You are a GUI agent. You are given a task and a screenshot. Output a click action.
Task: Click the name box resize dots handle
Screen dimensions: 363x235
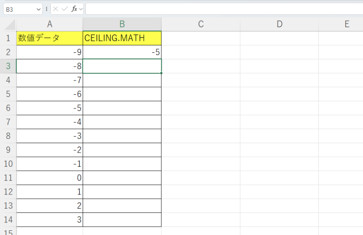(x=47, y=9)
